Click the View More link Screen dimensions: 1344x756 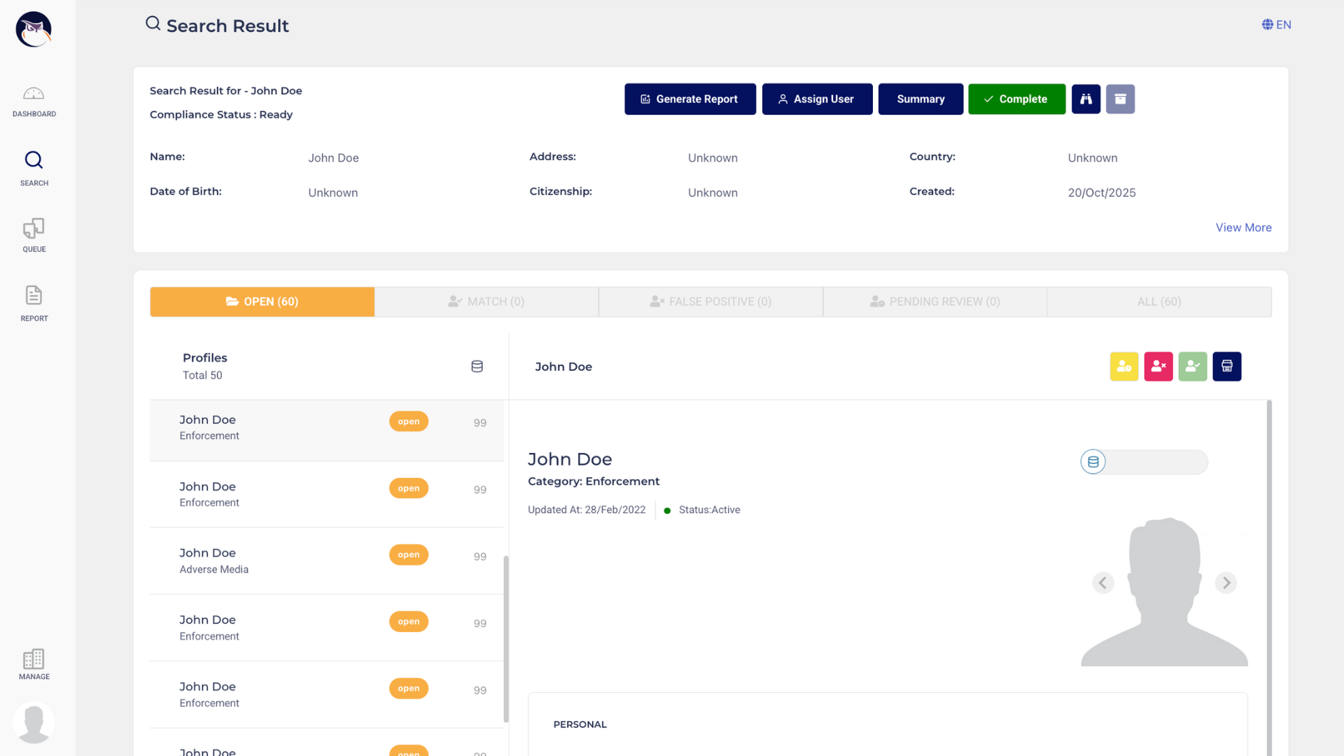1243,227
